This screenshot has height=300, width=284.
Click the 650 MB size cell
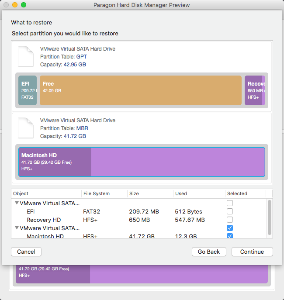139,220
